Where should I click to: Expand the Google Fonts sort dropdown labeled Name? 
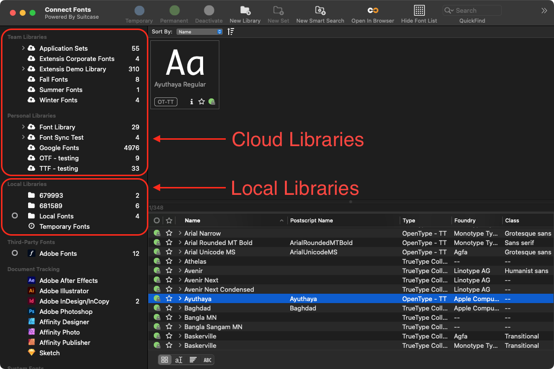tap(200, 31)
